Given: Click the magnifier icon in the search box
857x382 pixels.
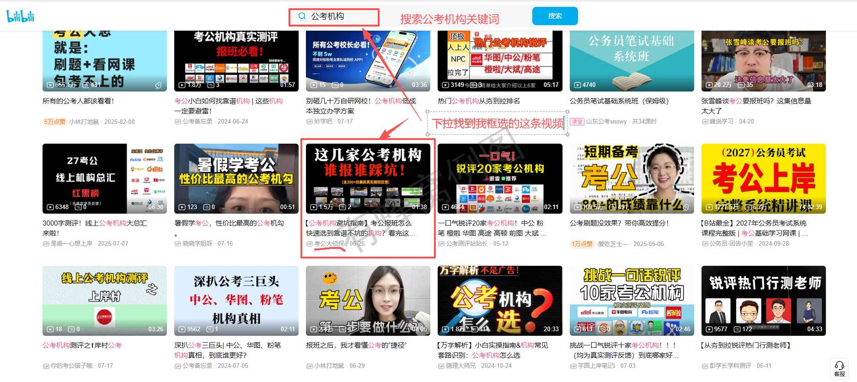Looking at the screenshot, I should (x=302, y=16).
